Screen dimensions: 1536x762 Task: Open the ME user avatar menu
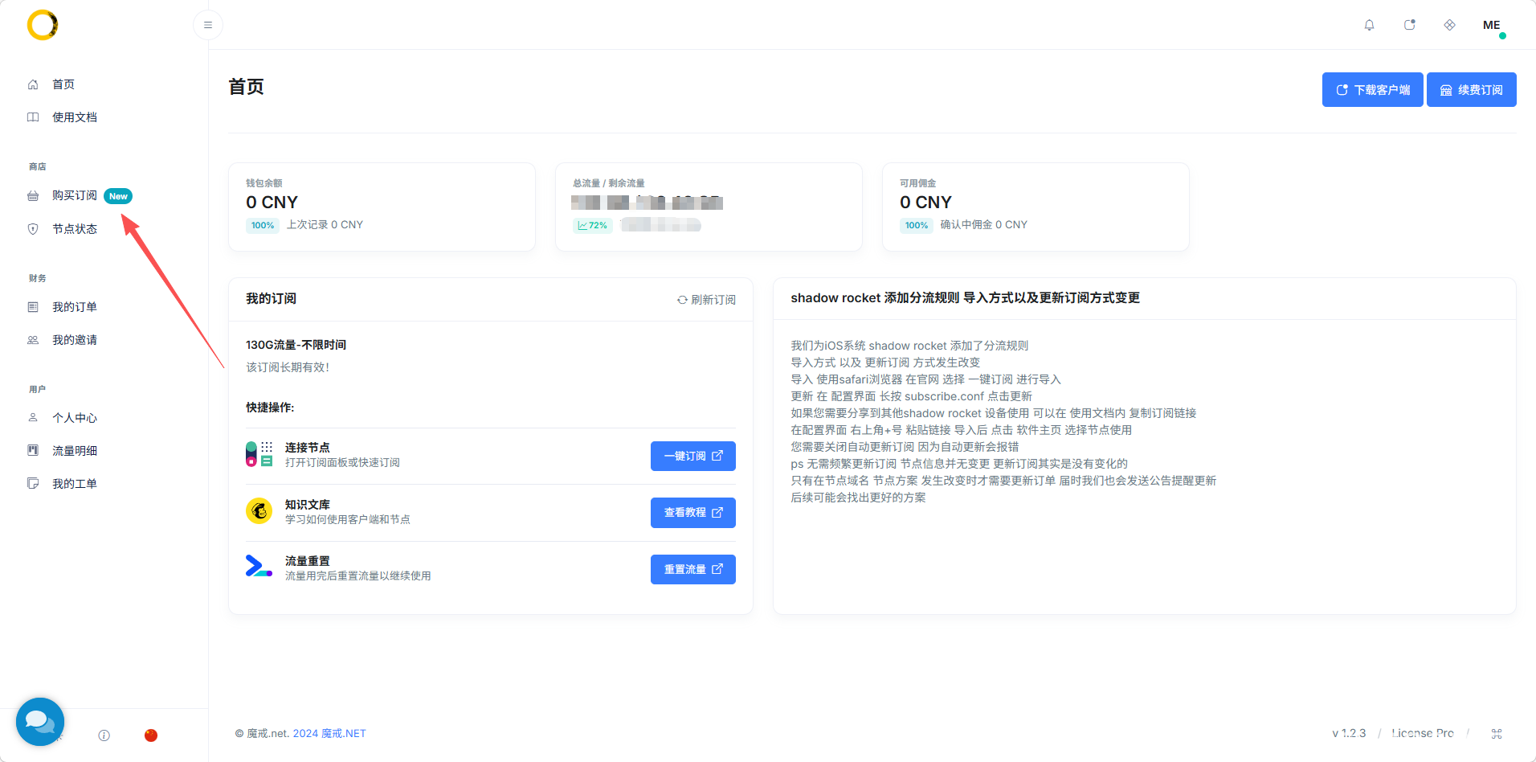[1492, 25]
